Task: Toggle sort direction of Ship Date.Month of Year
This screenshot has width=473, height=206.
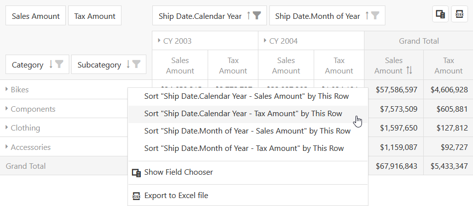Action: (367, 16)
